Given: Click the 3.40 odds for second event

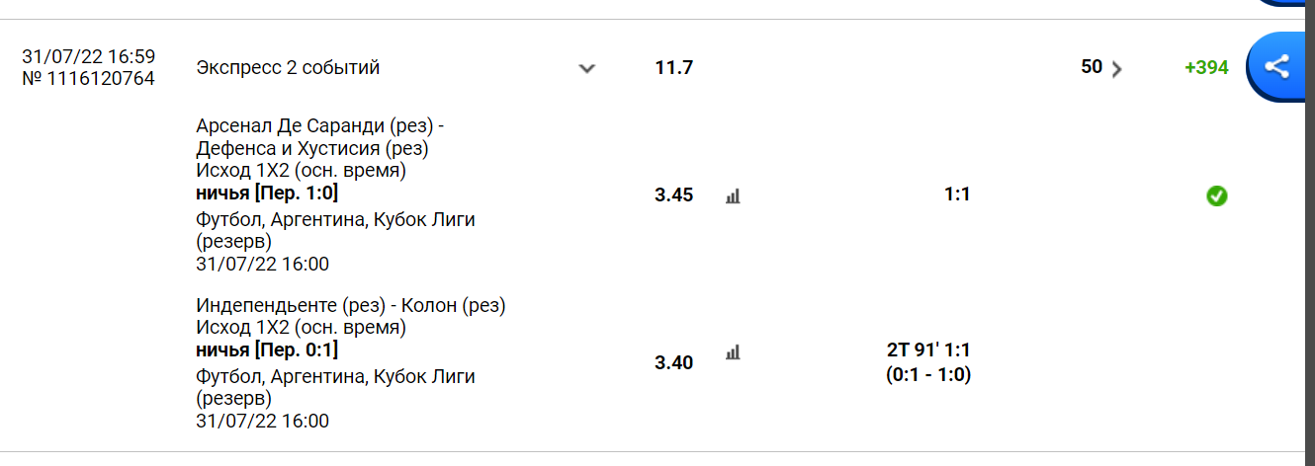Looking at the screenshot, I should 674,362.
